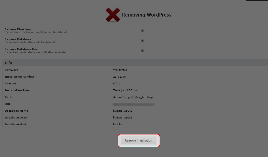Screen dimensions: 268x157
Task: Select the Info section header
Action: pyautogui.click(x=8, y=63)
